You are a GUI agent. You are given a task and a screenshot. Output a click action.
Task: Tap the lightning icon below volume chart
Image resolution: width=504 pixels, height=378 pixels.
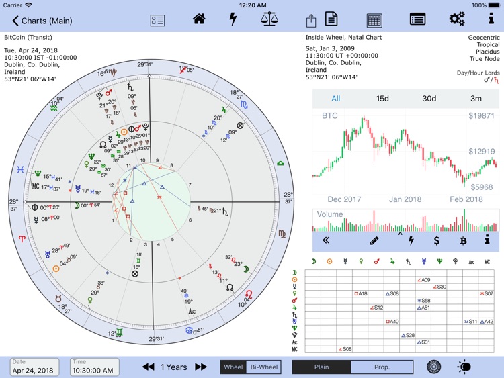[411, 240]
